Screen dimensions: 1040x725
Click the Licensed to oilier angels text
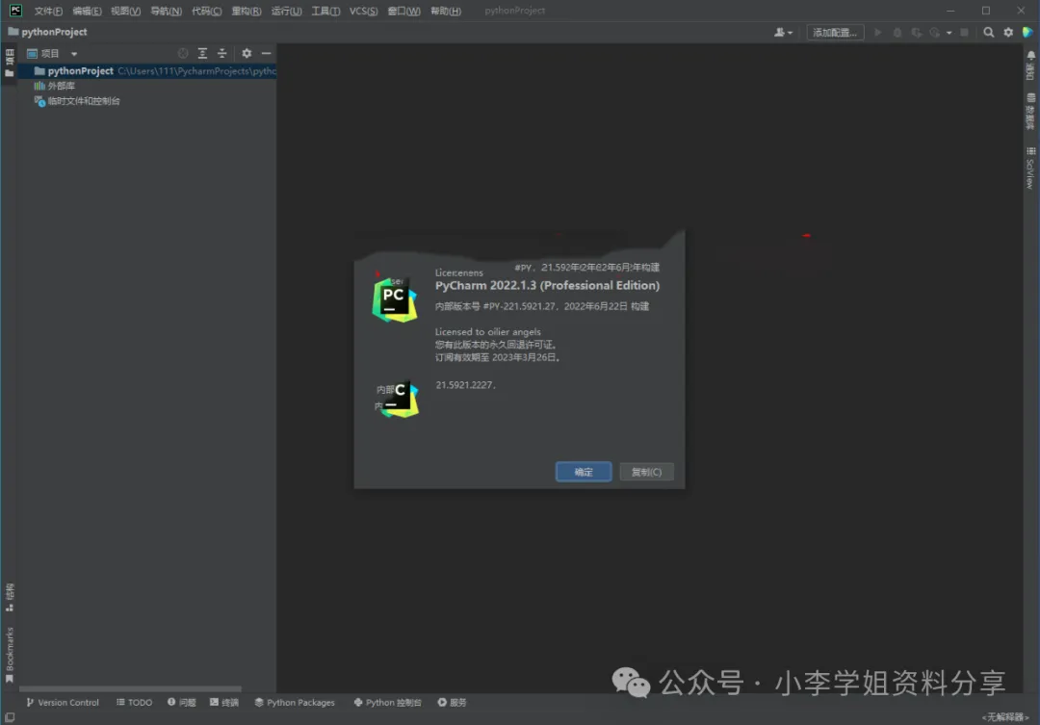(487, 331)
